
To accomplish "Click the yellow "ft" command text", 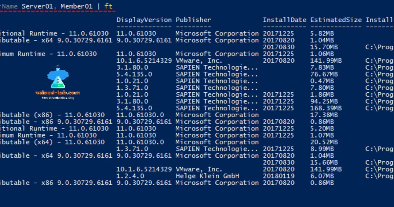I will [x=108, y=6].
